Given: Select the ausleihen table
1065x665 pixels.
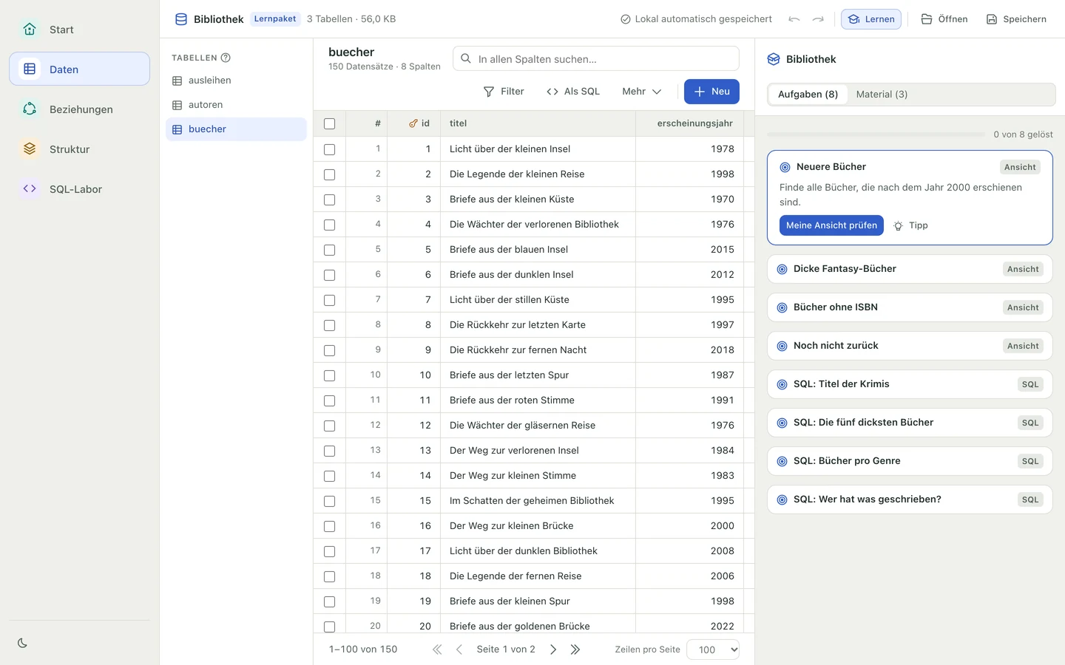Looking at the screenshot, I should point(236,81).
